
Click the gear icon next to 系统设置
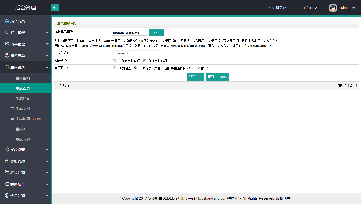click(7, 150)
